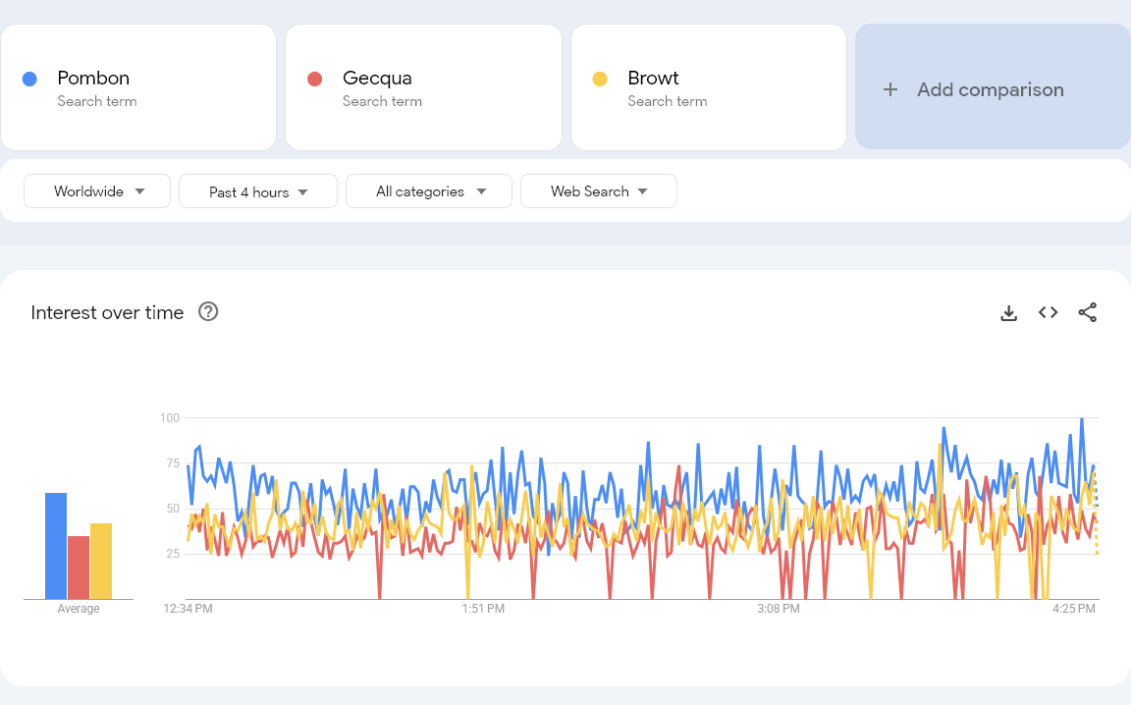Viewport: 1131px width, 705px height.
Task: Open the Worldwide region dropdown
Action: pyautogui.click(x=97, y=191)
